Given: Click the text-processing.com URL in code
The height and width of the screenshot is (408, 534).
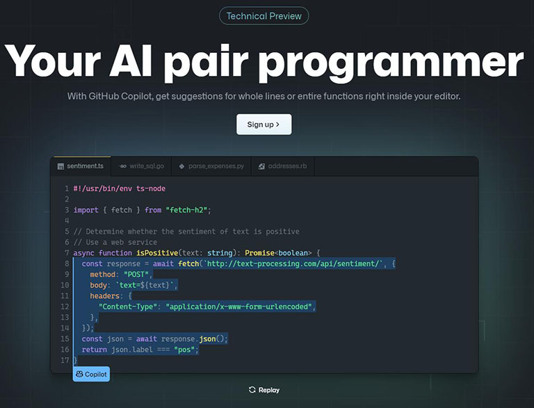Looking at the screenshot, I should click(293, 264).
